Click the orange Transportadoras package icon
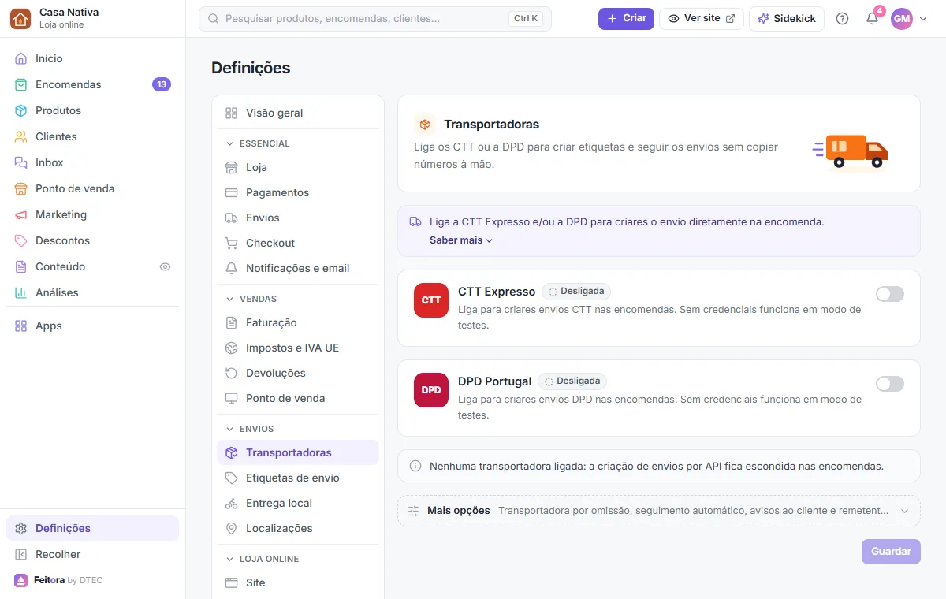946x599 pixels. tap(425, 125)
